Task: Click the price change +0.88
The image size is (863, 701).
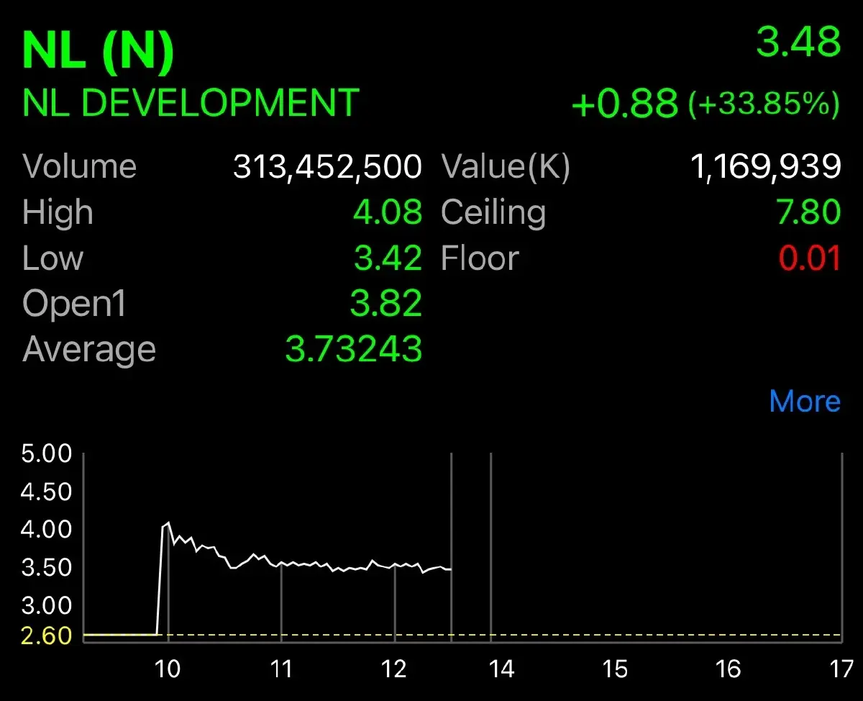Action: (625, 104)
